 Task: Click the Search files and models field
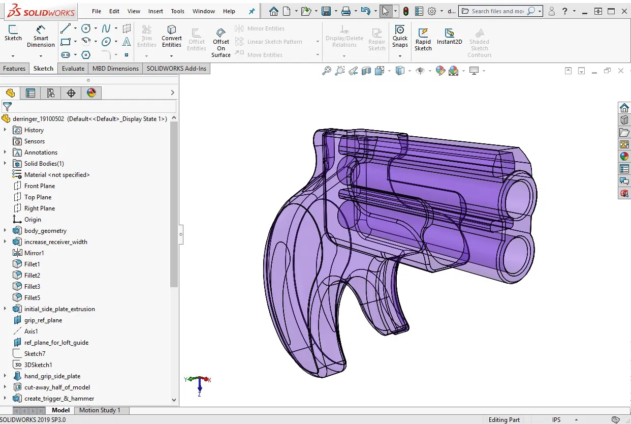(497, 11)
